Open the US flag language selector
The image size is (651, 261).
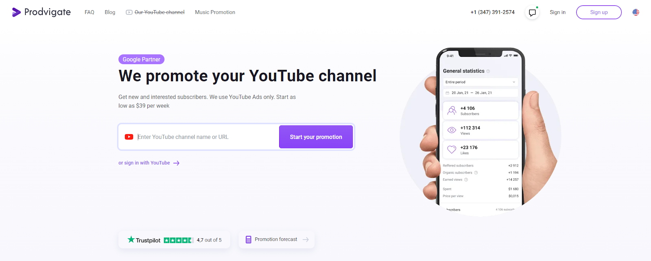pos(636,12)
